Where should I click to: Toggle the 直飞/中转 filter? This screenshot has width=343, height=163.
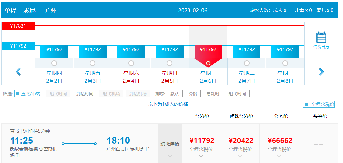pos(29,94)
